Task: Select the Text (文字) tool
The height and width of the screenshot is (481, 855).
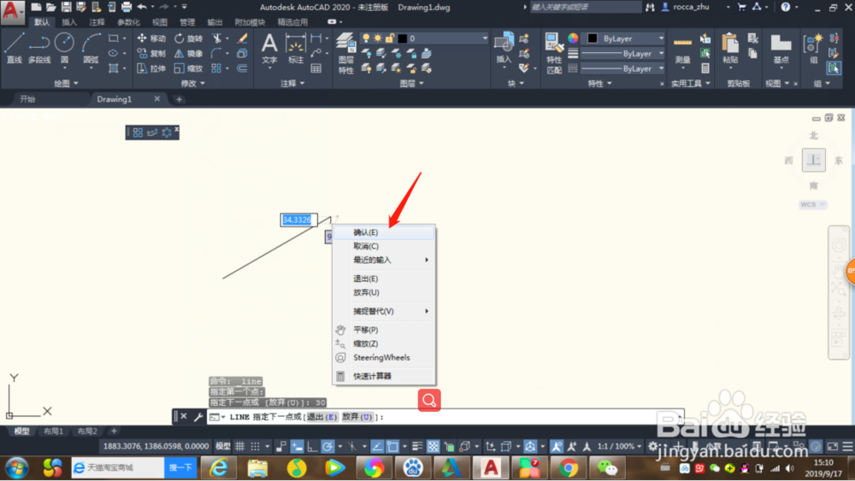Action: click(x=269, y=48)
